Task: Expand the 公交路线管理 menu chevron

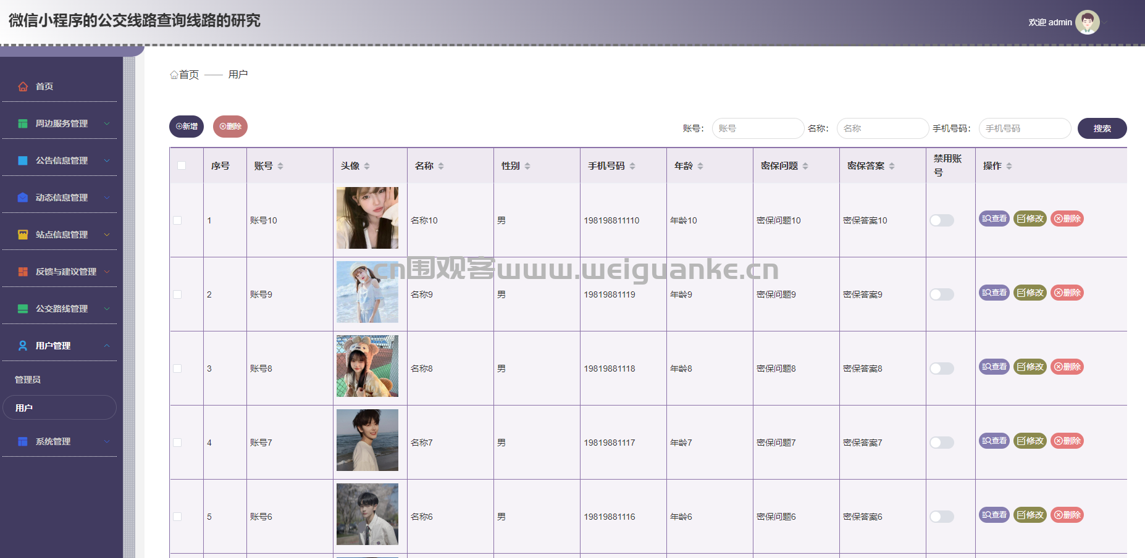Action: pyautogui.click(x=107, y=309)
